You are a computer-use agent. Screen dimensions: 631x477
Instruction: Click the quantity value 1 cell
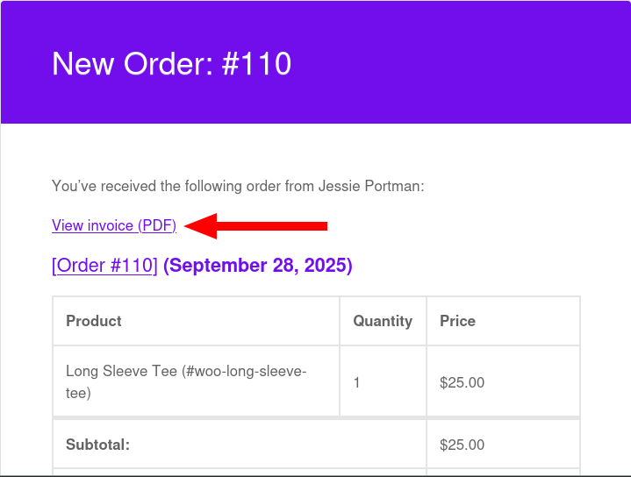[x=357, y=382]
